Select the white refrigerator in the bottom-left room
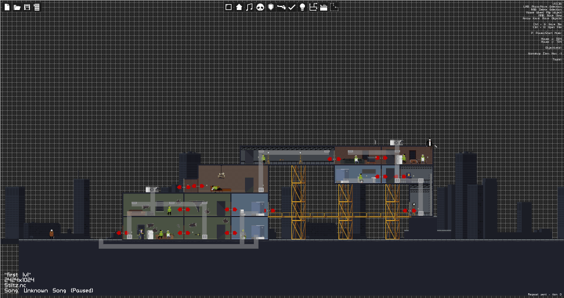Image resolution: width=564 pixels, height=298 pixels. (x=150, y=235)
